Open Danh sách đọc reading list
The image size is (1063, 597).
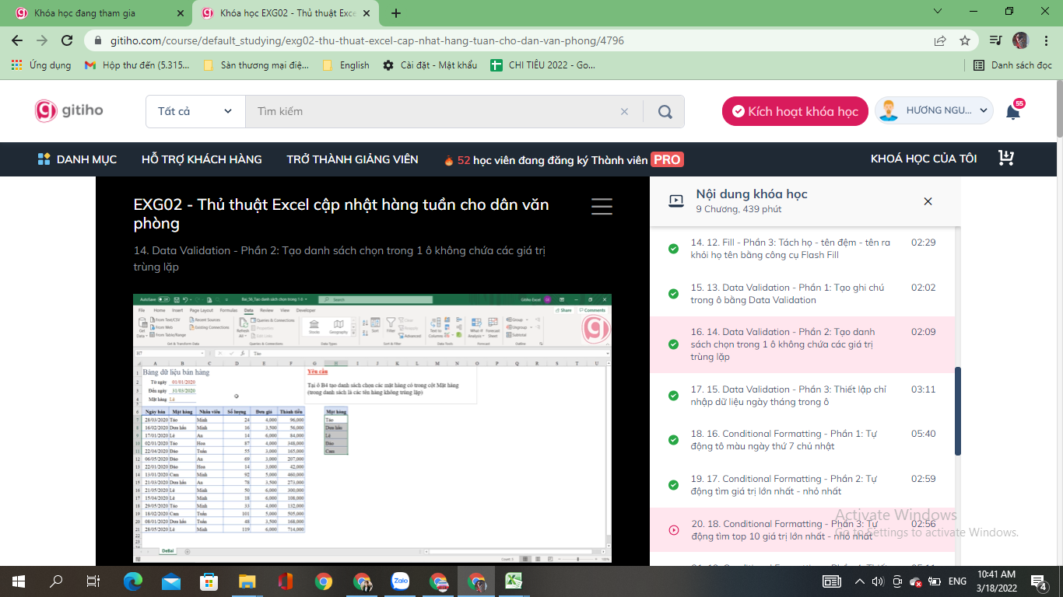pyautogui.click(x=1012, y=65)
